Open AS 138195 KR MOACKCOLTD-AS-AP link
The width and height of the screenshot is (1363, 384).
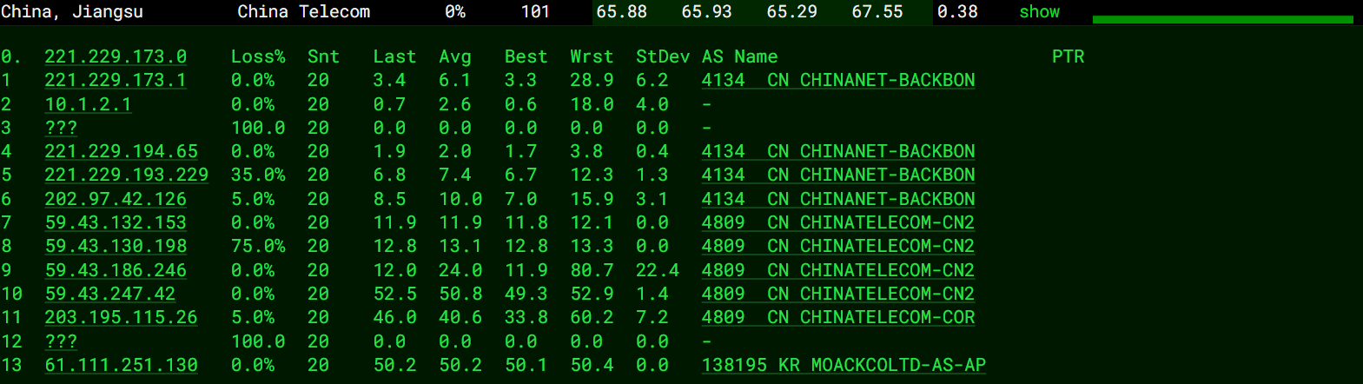point(843,365)
